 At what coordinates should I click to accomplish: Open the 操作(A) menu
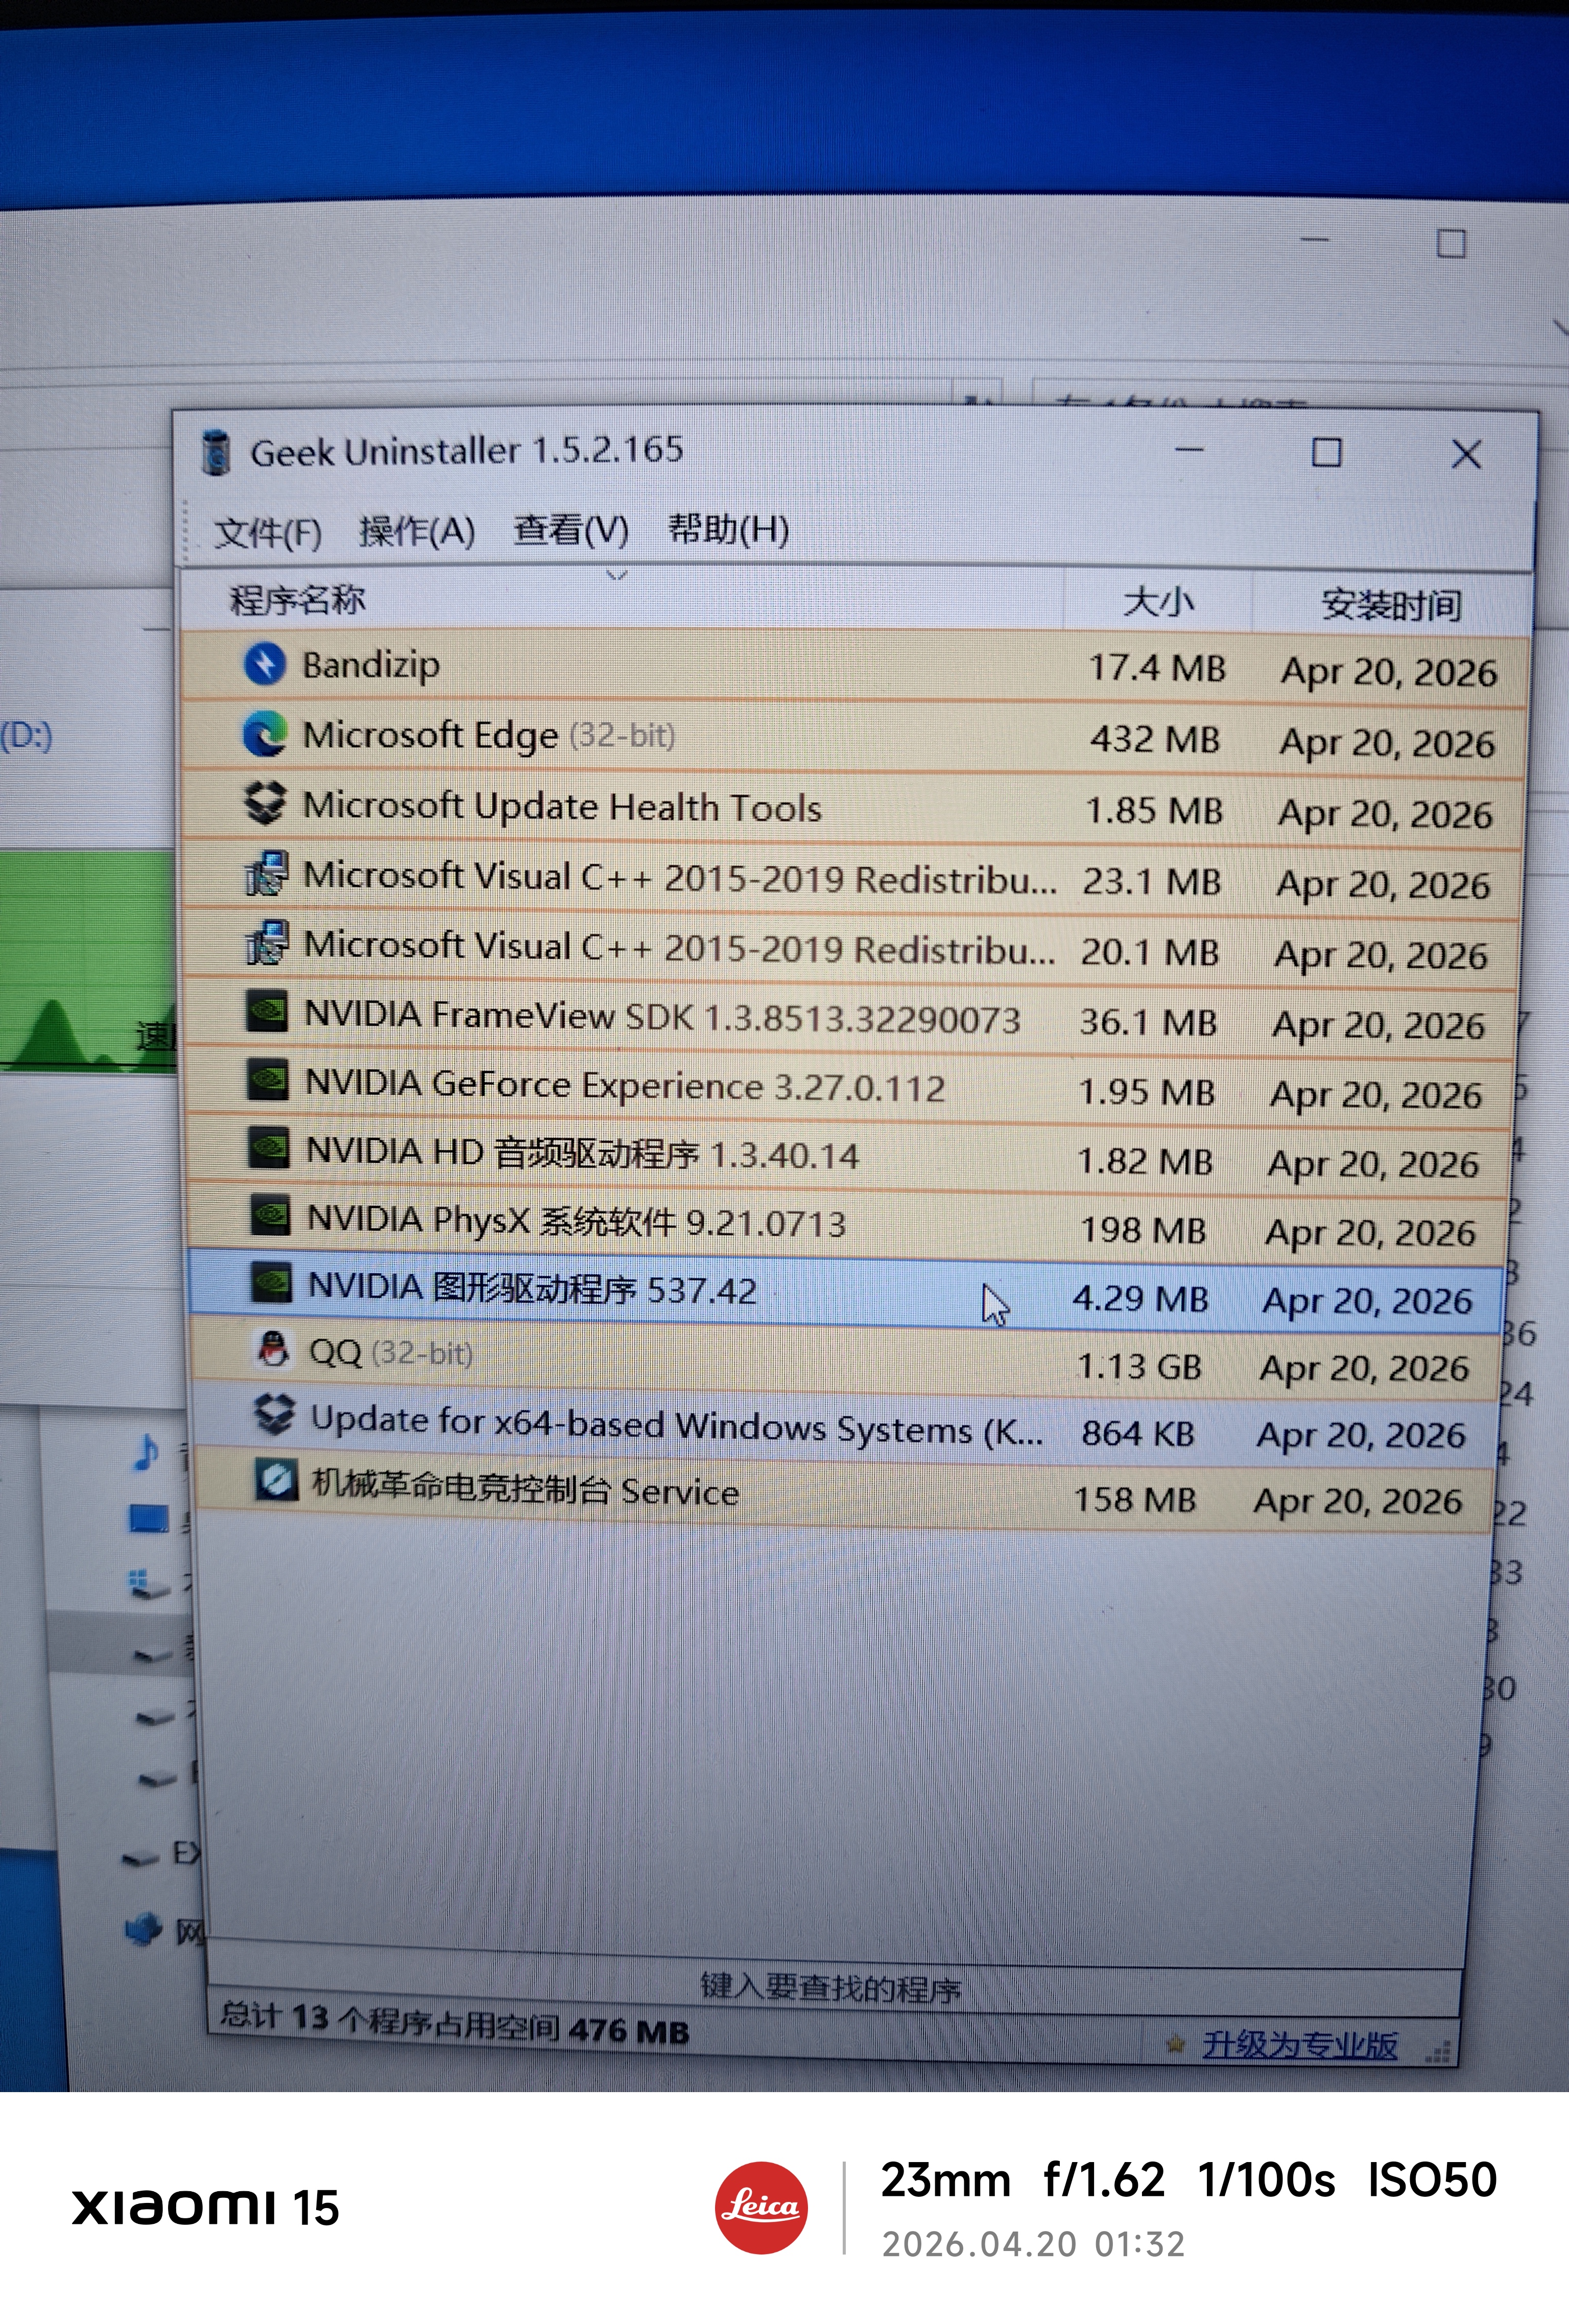tap(417, 531)
